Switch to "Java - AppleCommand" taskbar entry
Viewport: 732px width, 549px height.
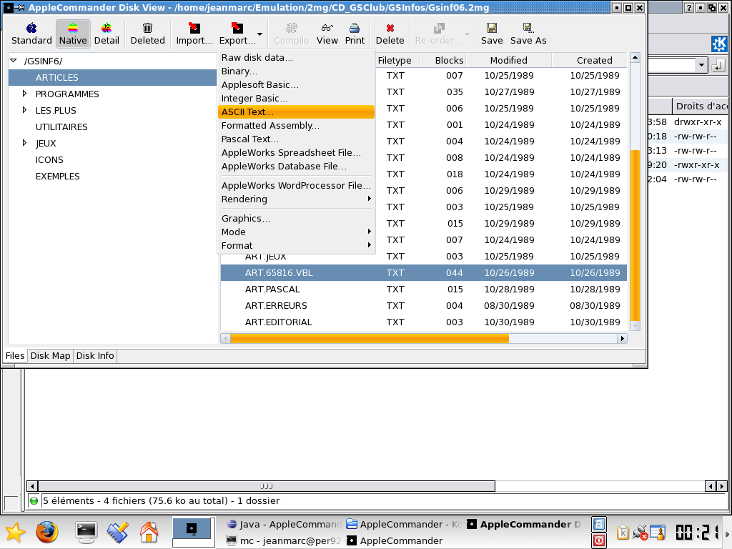[284, 524]
